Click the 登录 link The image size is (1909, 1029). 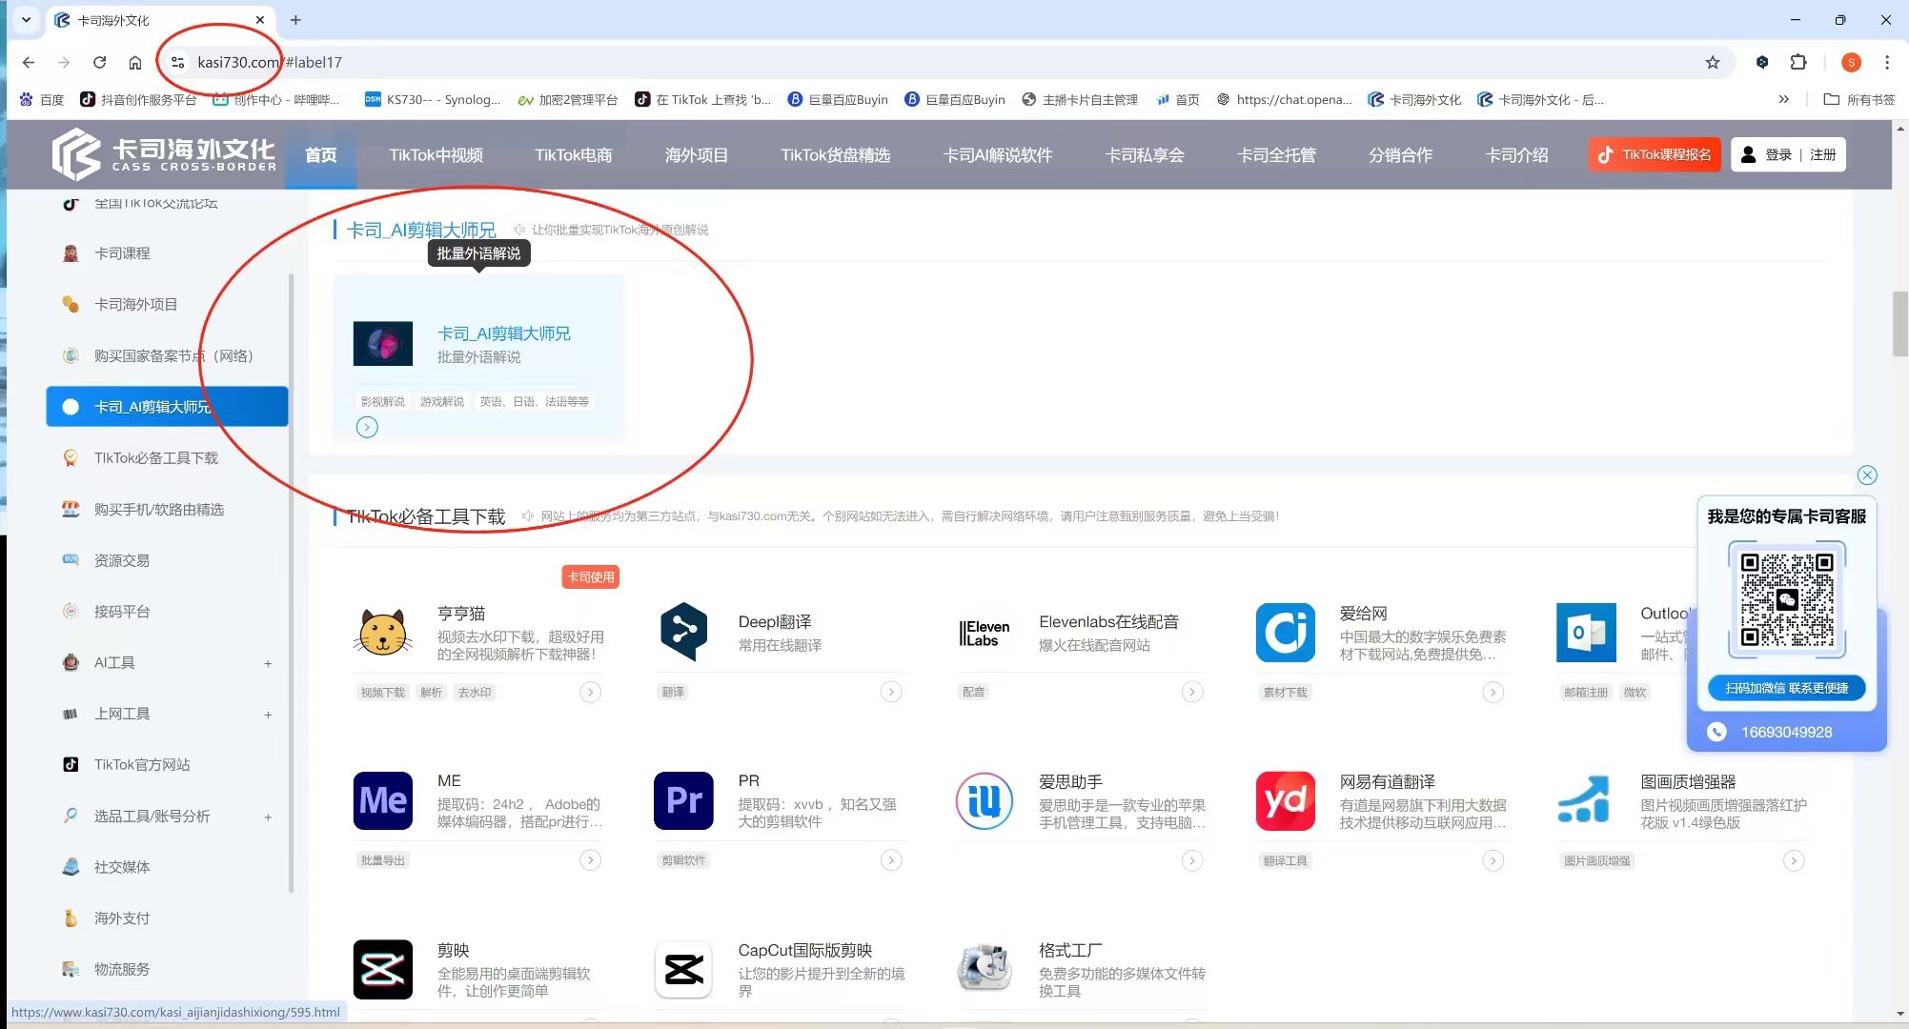(1778, 154)
